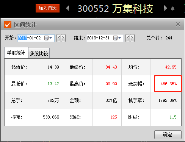Close the 区间统计 dialog
Viewport: 185px width, 142px height.
pos(178,24)
